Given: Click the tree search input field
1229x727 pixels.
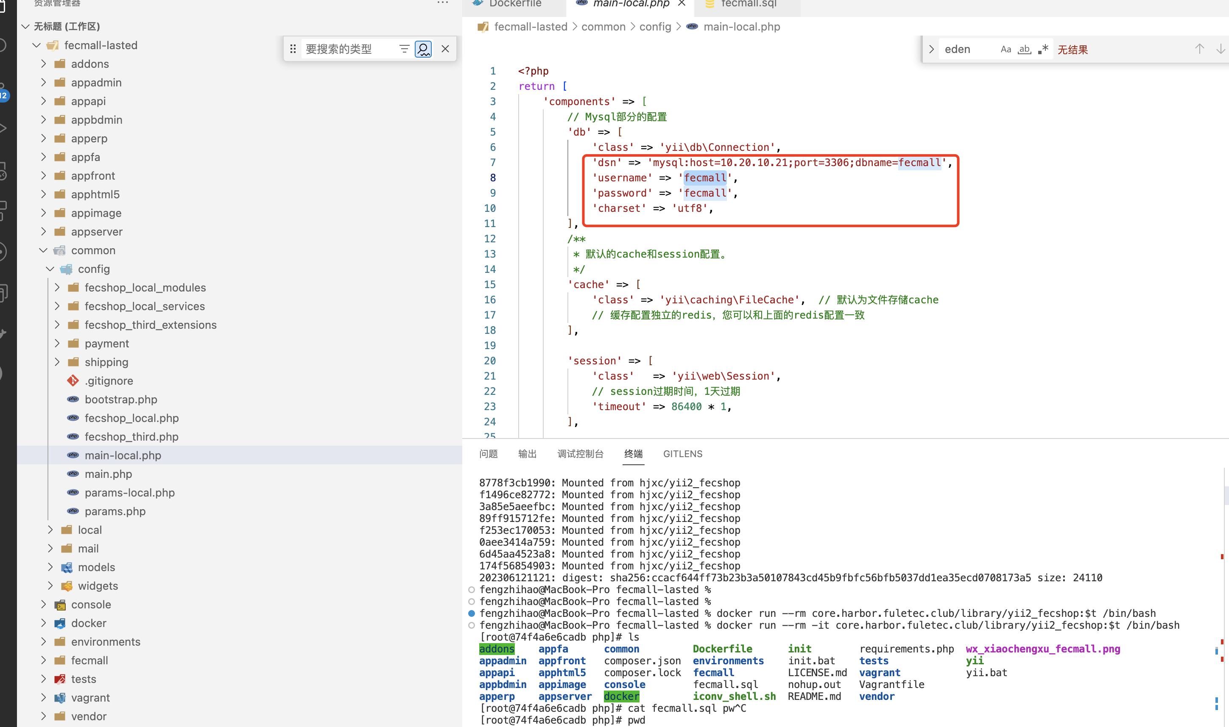Looking at the screenshot, I should click(x=349, y=48).
